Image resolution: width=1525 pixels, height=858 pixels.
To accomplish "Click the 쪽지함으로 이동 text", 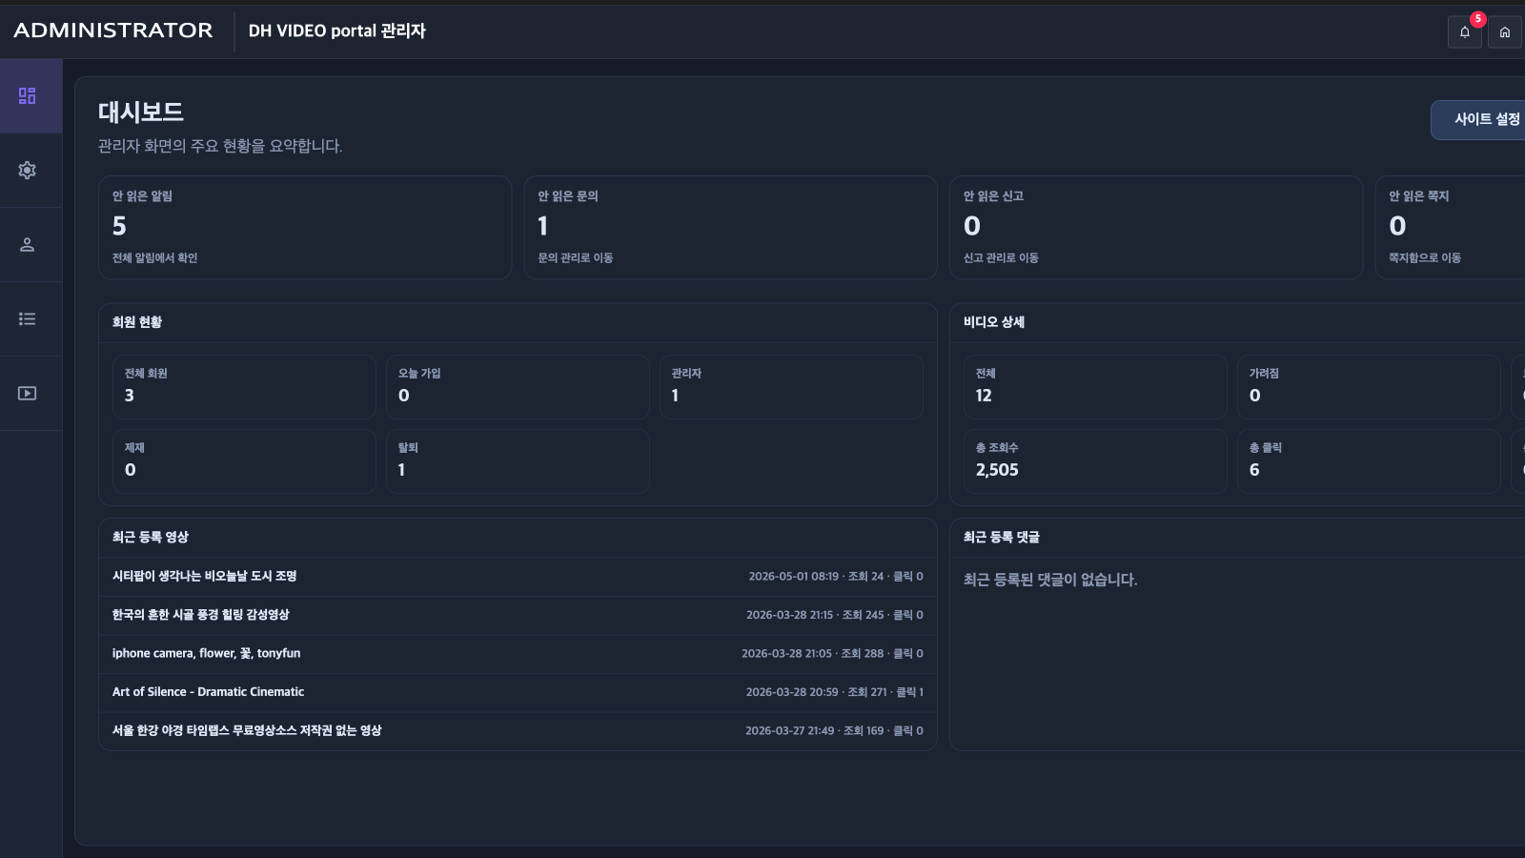I will (x=1425, y=258).
